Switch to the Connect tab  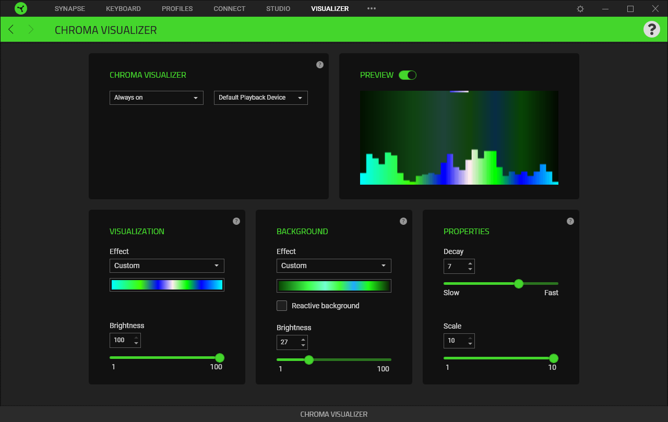tap(230, 8)
